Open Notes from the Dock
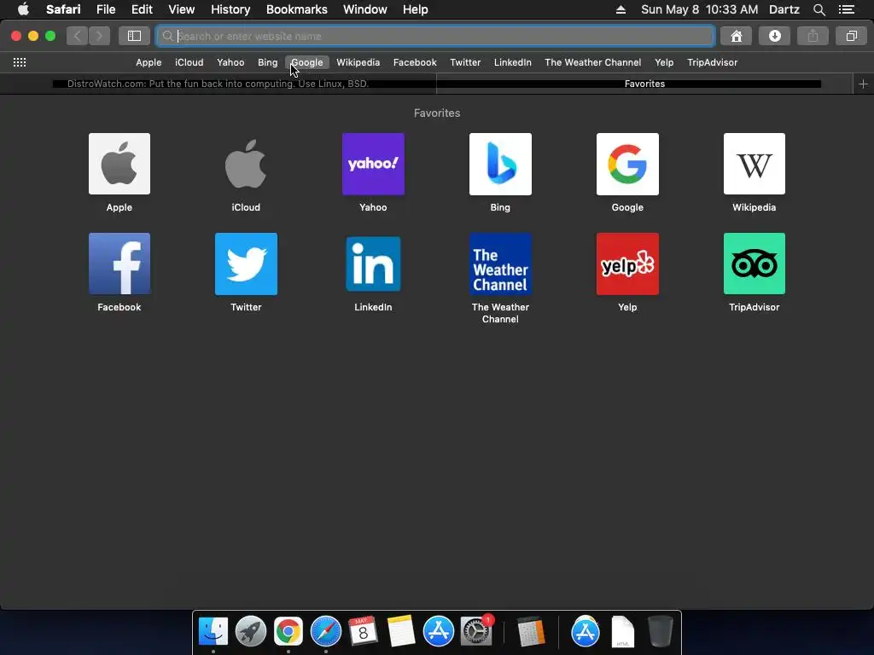The height and width of the screenshot is (655, 874). click(x=401, y=631)
